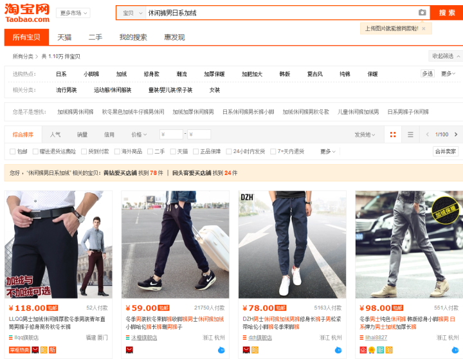Open the 更多市场 dropdown
Viewport: 463px width, 359px height.
point(73,13)
